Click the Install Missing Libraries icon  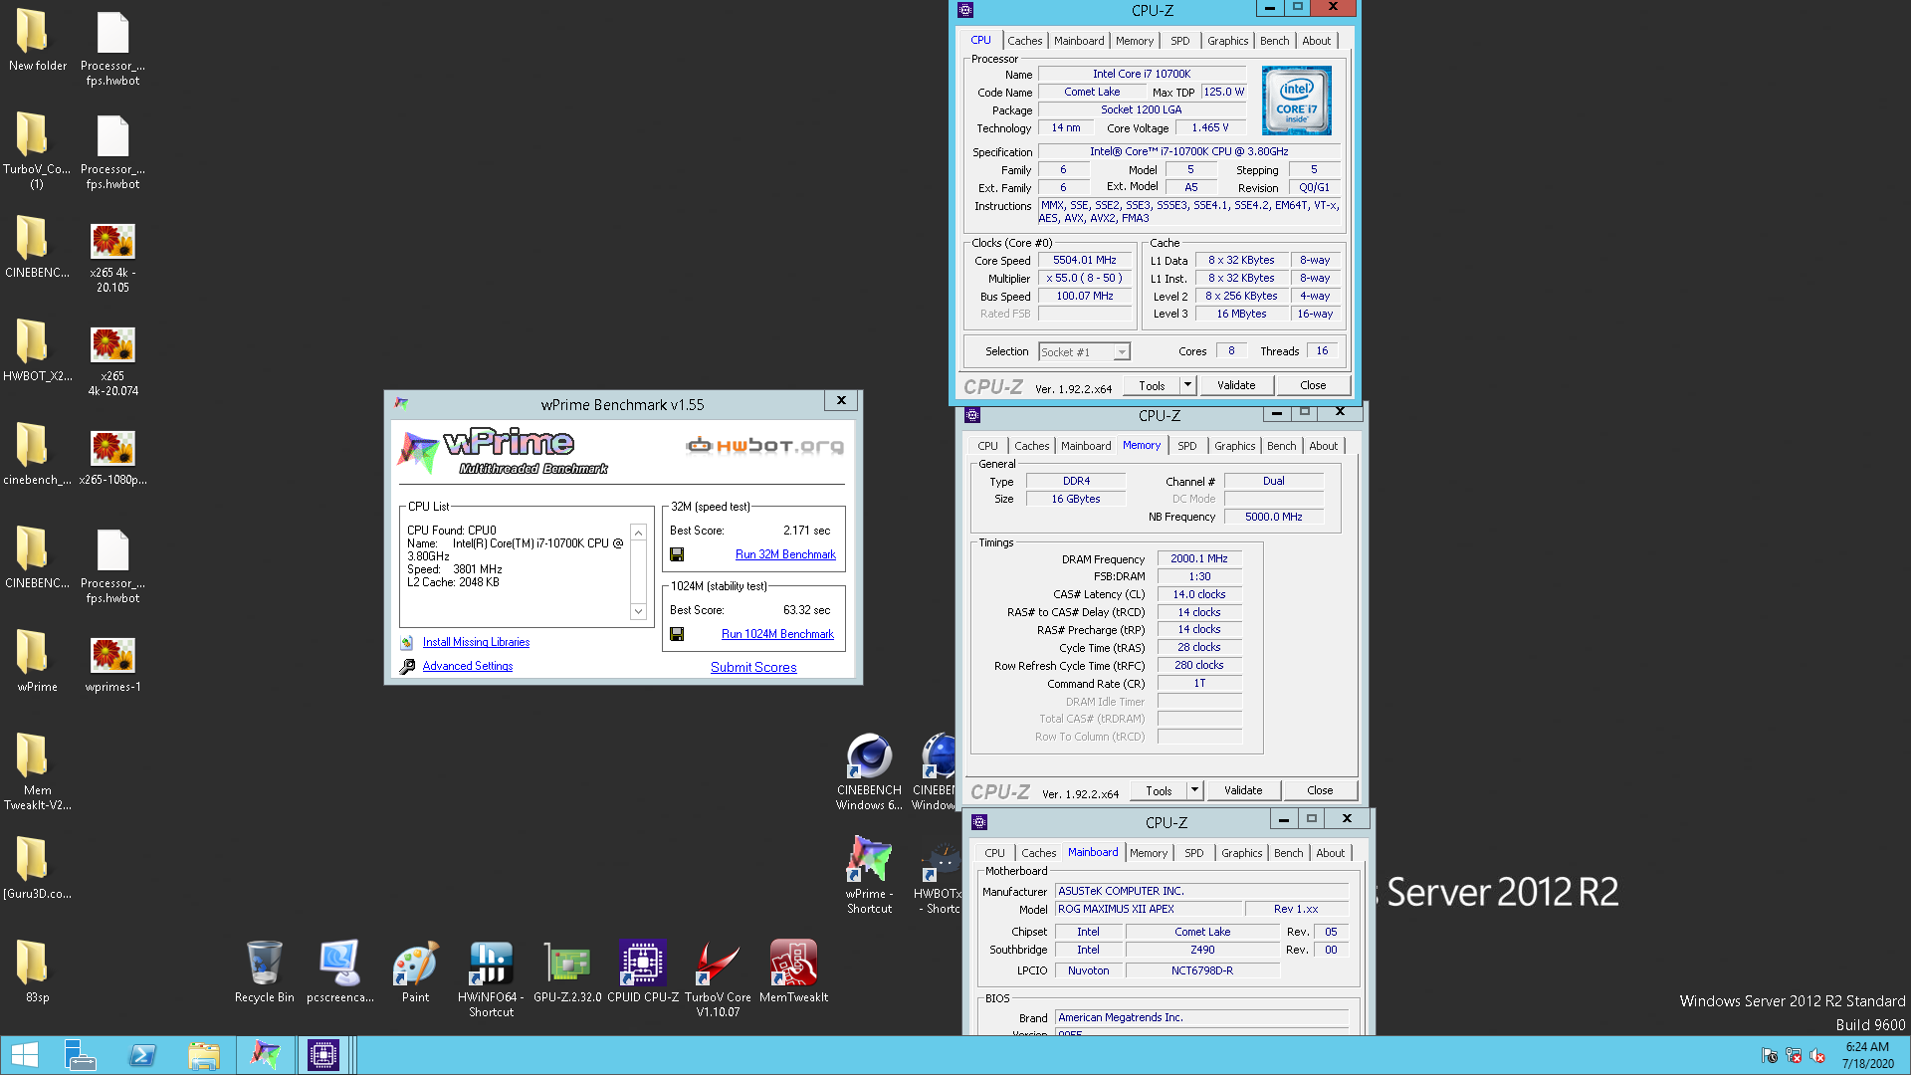click(x=407, y=643)
